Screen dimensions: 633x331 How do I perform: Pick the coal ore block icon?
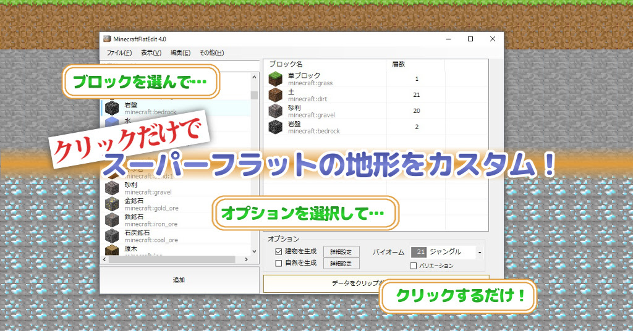pos(112,236)
